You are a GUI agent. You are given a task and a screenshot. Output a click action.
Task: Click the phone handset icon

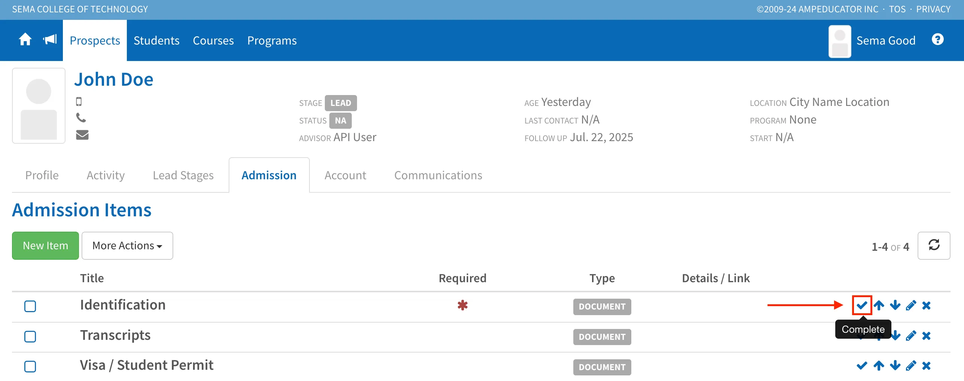coord(81,118)
